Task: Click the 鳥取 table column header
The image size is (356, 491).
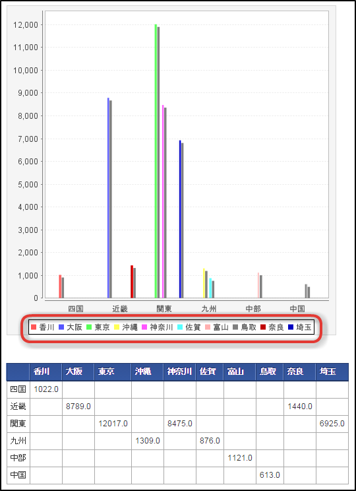Action: 270,372
